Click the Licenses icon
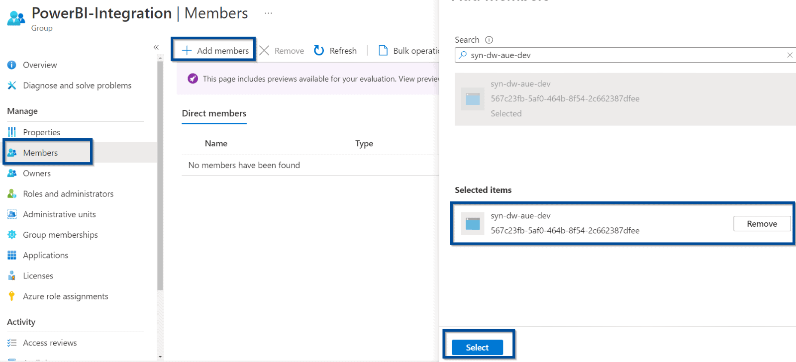 tap(12, 275)
